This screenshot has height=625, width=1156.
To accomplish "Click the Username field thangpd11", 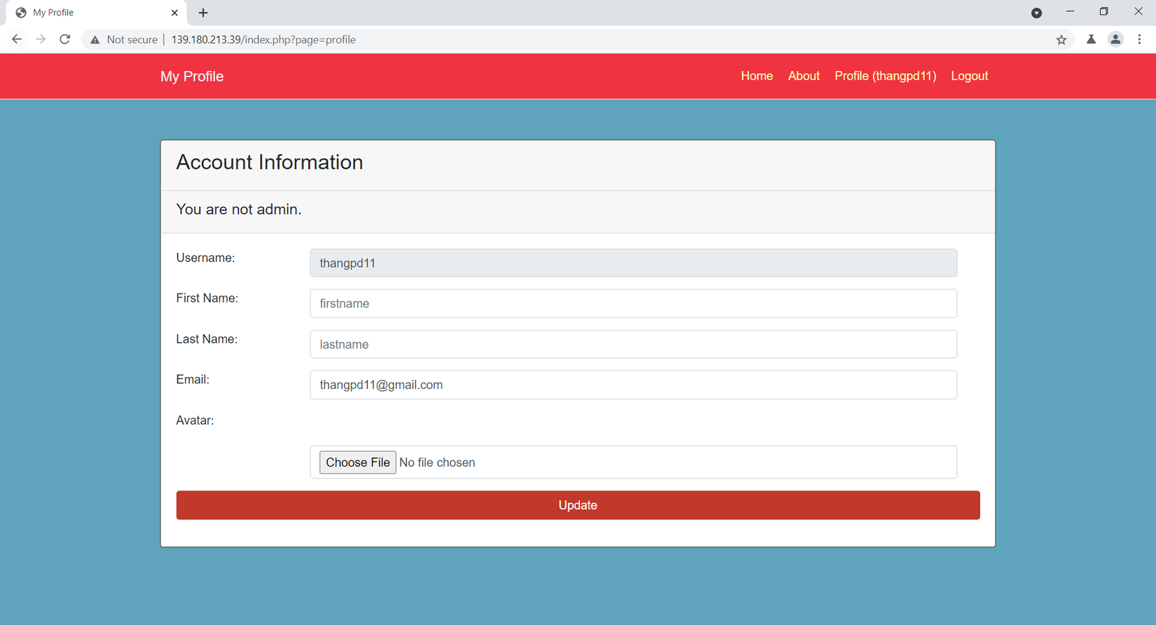I will click(x=633, y=263).
